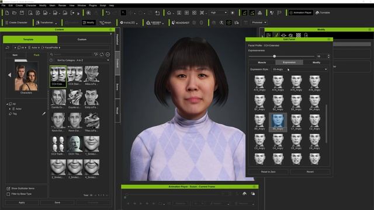This screenshot has width=374, height=210.
Task: Click the pencil edit icon beside Tag
Action: pyautogui.click(x=44, y=114)
